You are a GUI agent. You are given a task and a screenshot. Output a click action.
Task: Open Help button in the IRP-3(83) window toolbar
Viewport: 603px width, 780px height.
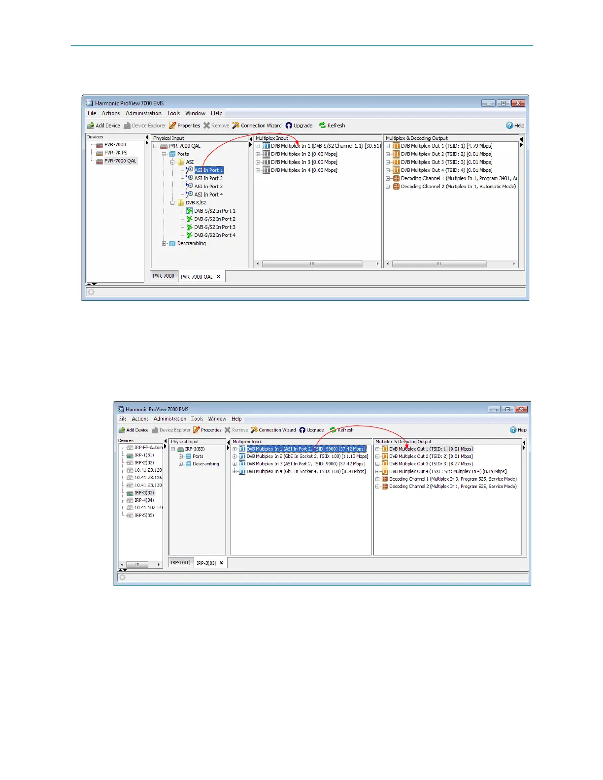pyautogui.click(x=518, y=430)
